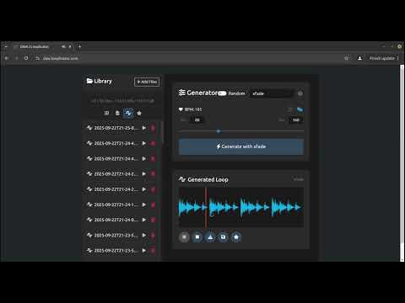Open site information icon in address bar

pos(37,58)
